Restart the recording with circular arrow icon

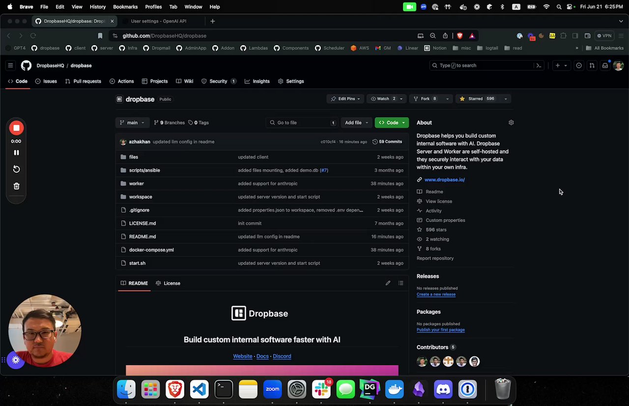point(16,169)
